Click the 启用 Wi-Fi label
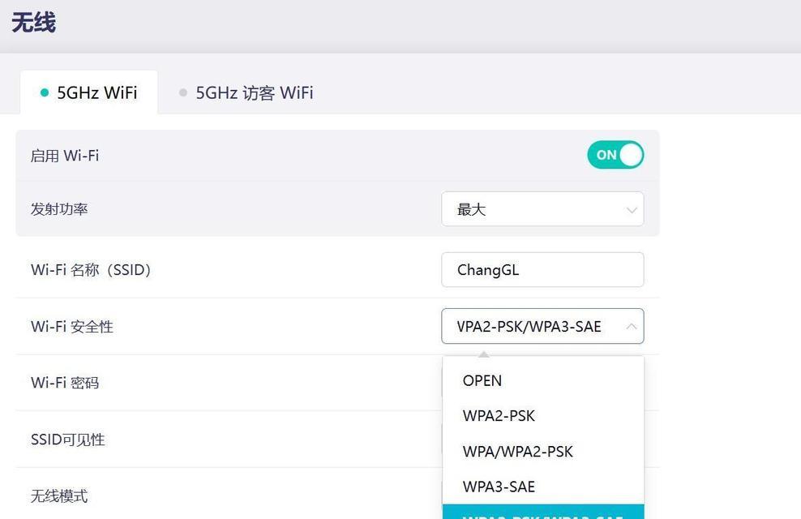 click(x=65, y=155)
